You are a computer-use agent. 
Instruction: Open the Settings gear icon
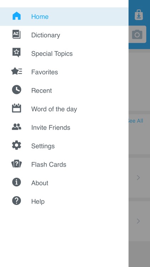[x=16, y=145]
